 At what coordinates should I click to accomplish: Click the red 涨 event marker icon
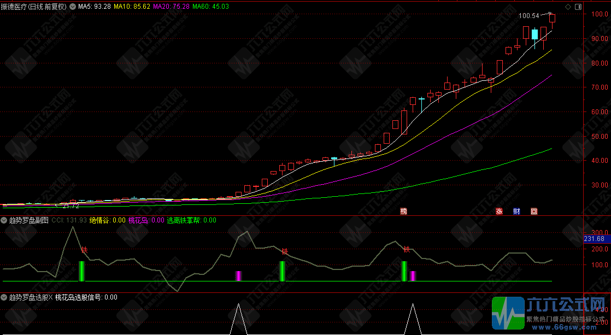(499, 211)
